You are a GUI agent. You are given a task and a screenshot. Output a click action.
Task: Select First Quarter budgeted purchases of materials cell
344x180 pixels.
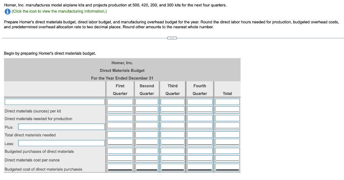coord(120,151)
